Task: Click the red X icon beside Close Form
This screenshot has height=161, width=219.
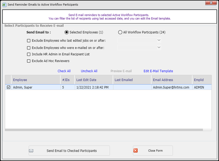Action: tap(135, 151)
